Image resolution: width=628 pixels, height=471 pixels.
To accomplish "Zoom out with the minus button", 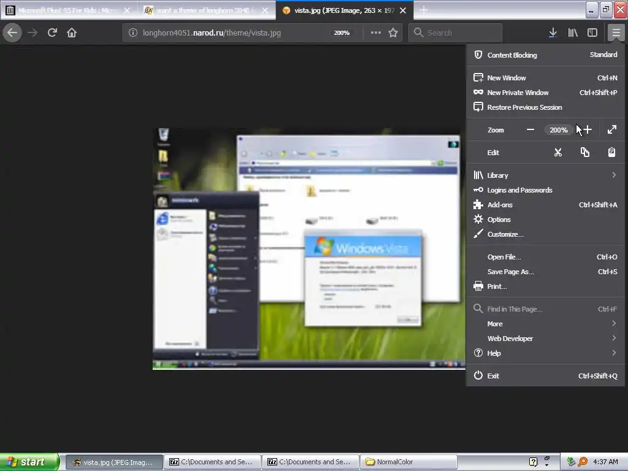I will (530, 130).
